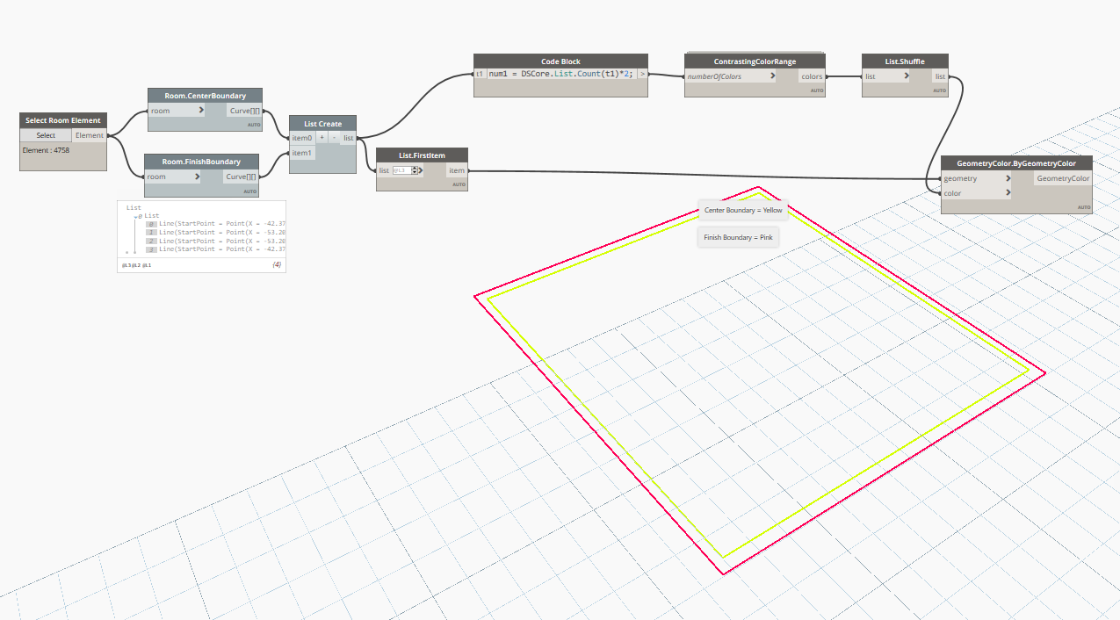Click the AUTO lacing label on Room.CenterBoundary
Screen dimensions: 1120x620
click(255, 125)
